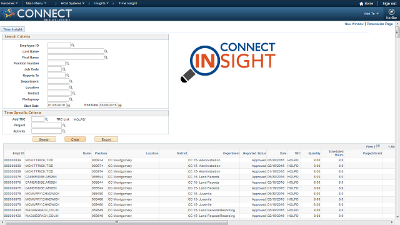Open Workgroup lookup magnifier
The height and width of the screenshot is (225, 400).
coord(71,99)
